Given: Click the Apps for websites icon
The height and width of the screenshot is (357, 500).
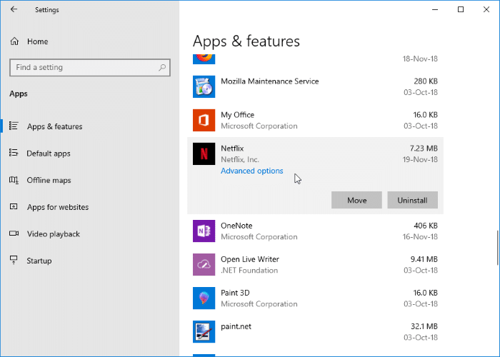Looking at the screenshot, I should [x=14, y=206].
